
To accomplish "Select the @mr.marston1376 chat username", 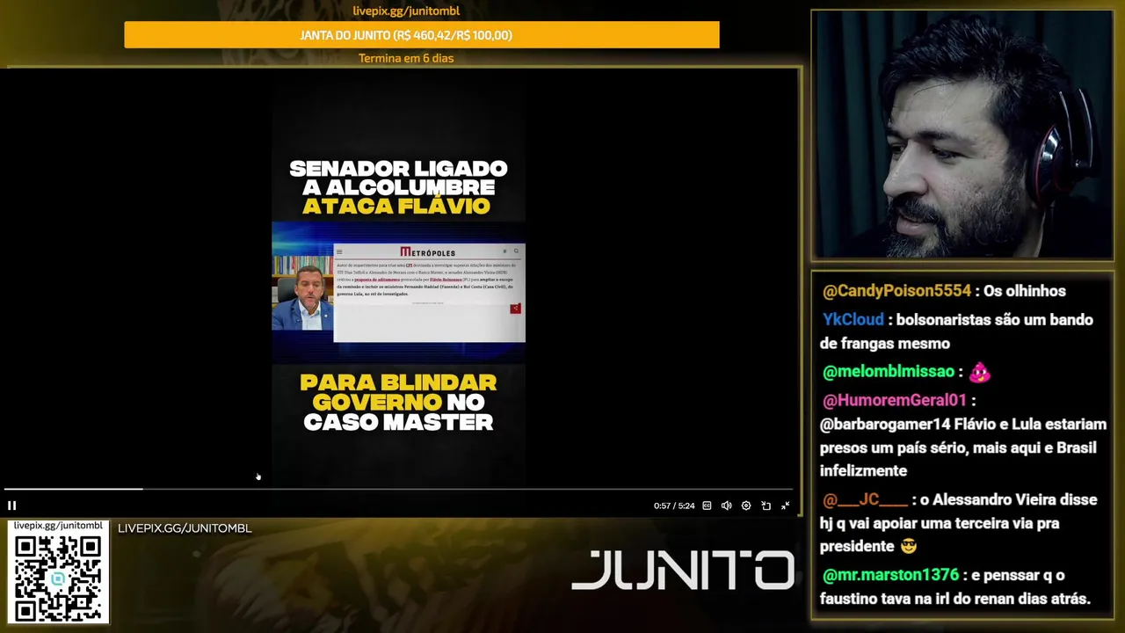I will click(890, 575).
